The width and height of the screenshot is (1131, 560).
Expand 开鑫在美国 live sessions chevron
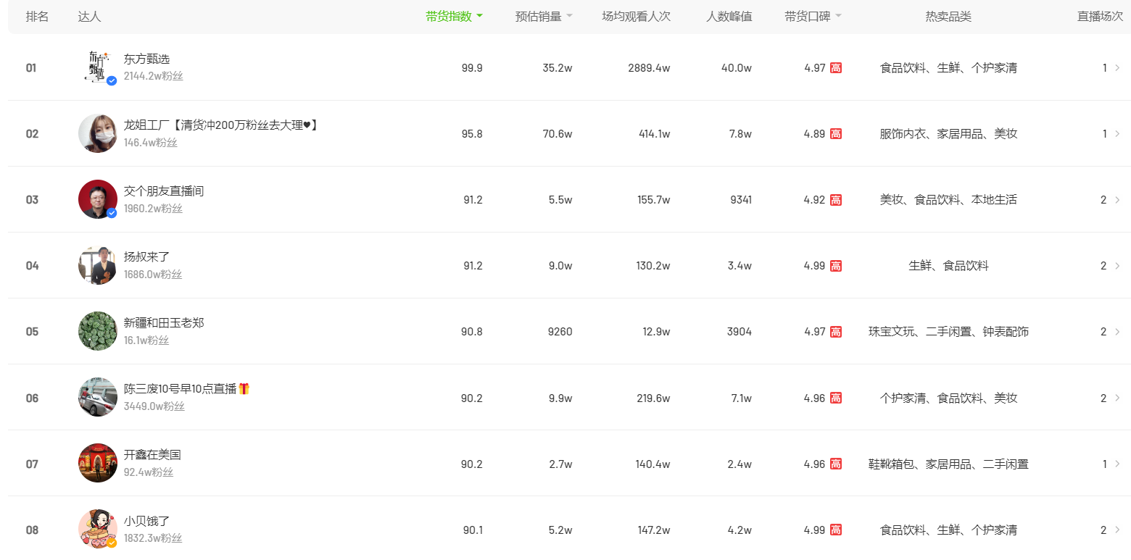tap(1116, 464)
